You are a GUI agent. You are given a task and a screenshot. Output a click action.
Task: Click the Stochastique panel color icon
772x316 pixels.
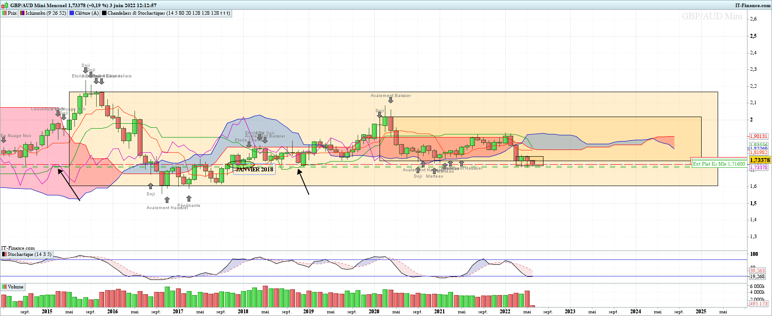pos(4,255)
